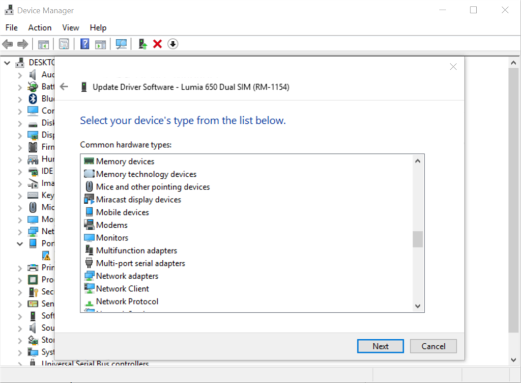Click the Cancel button
Viewport: 521px width, 383px height.
pyautogui.click(x=433, y=346)
